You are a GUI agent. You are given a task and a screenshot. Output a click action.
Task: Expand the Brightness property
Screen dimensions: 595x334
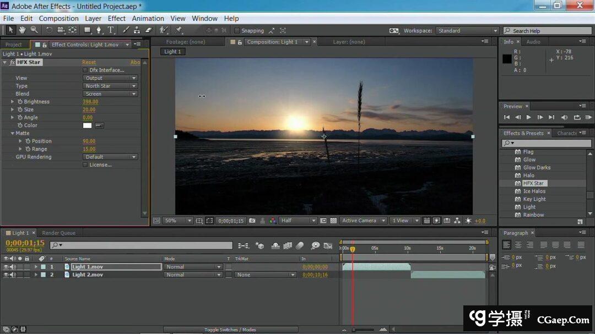[x=13, y=102]
